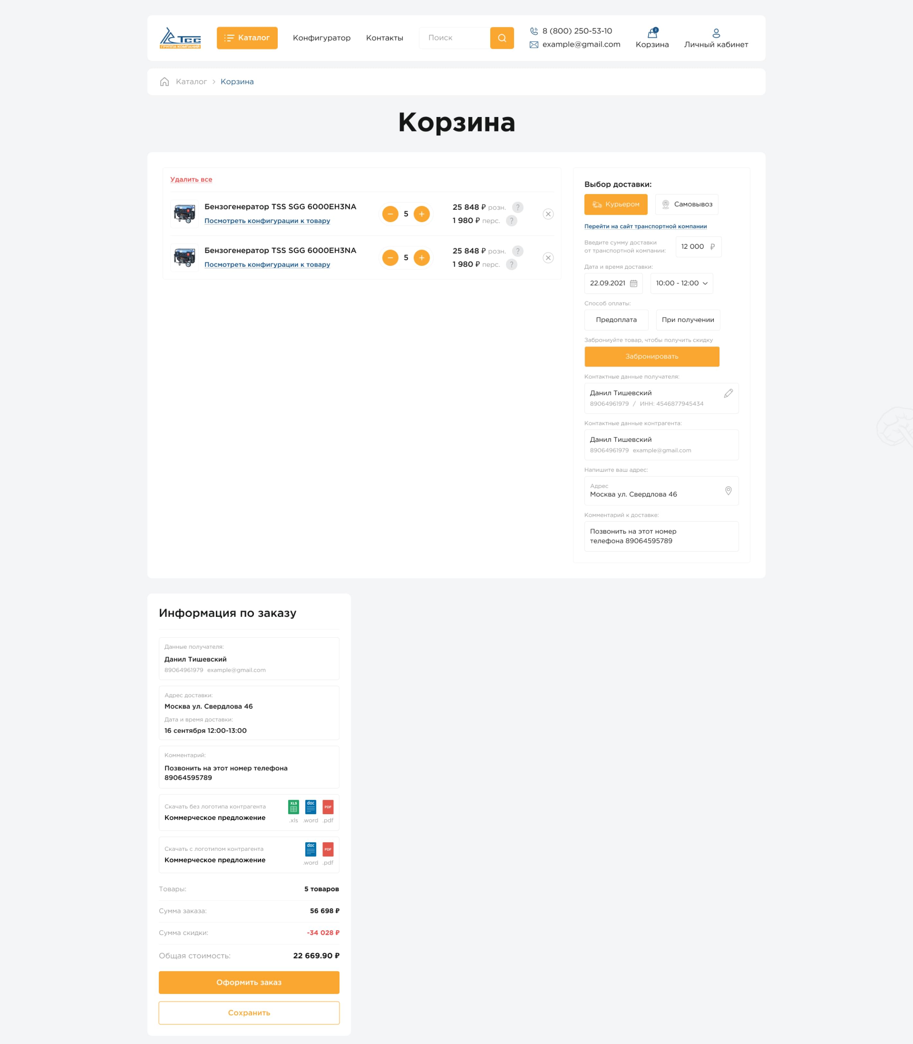Open the Каталог menu
Viewport: 913px width, 1044px height.
click(247, 38)
